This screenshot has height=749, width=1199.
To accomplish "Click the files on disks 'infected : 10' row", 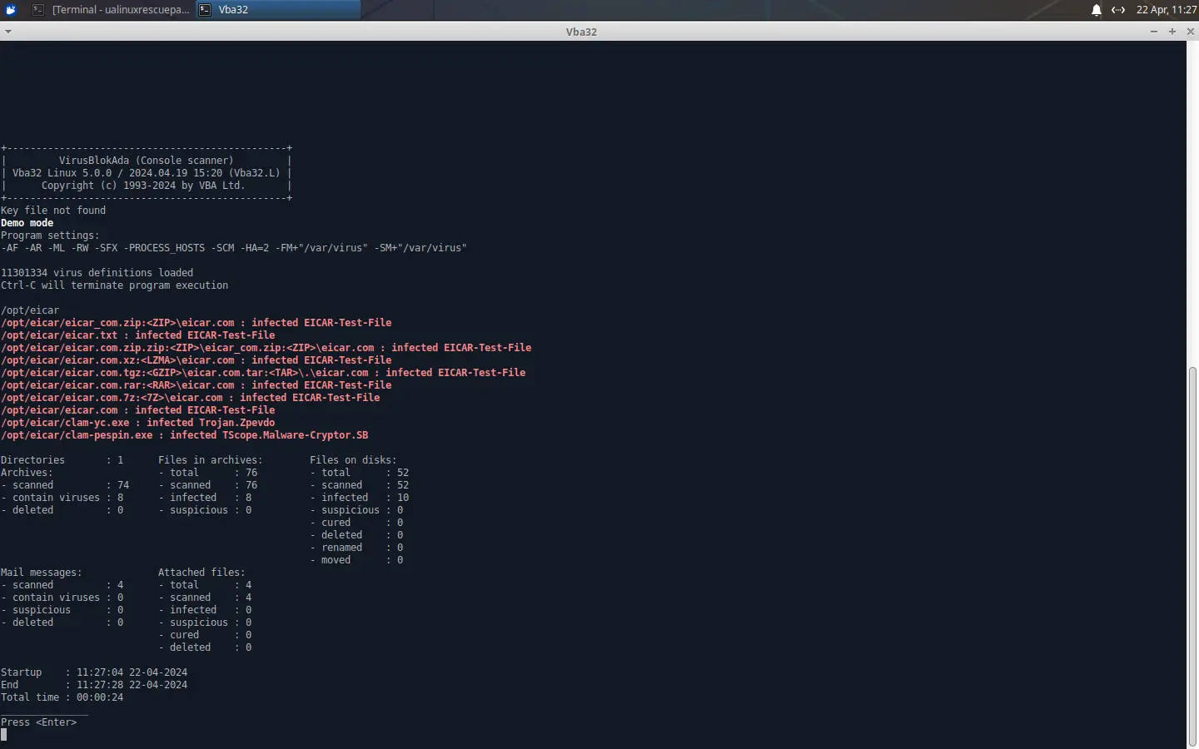I will pos(360,498).
